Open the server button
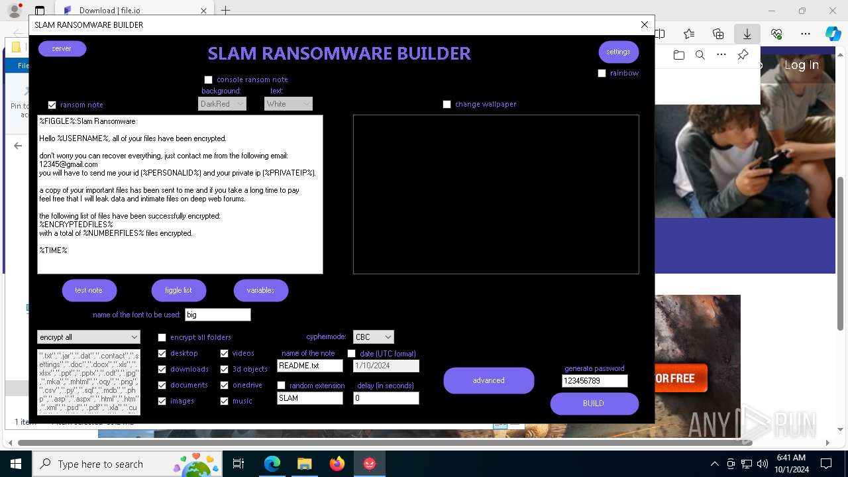This screenshot has height=477, width=848. [62, 48]
